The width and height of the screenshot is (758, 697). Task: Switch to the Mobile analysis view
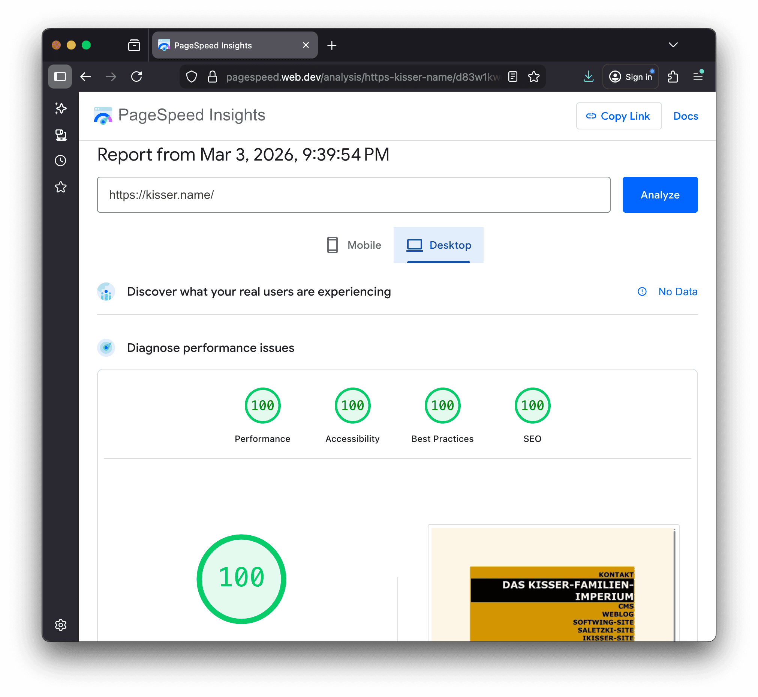pos(354,245)
